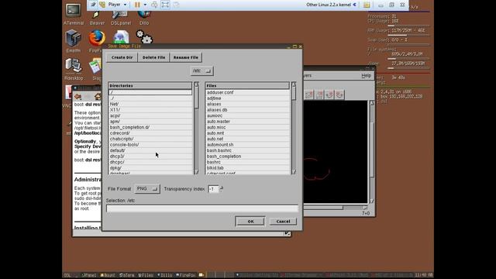
Task: Open the Rdesktop desktop icon
Action: pos(74,69)
